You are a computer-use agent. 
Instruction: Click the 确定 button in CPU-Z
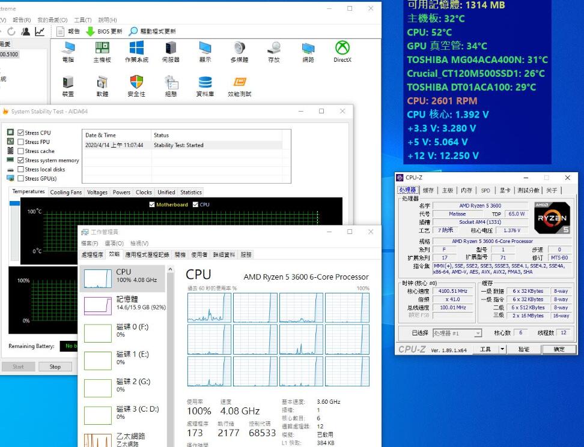559,349
